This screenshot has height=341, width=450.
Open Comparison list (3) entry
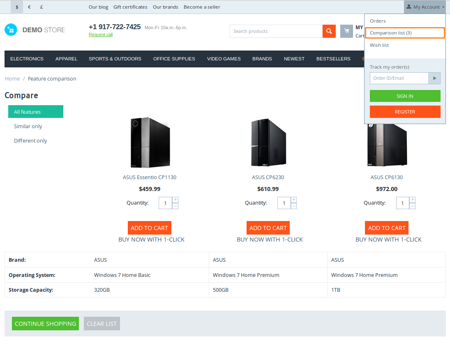click(405, 33)
